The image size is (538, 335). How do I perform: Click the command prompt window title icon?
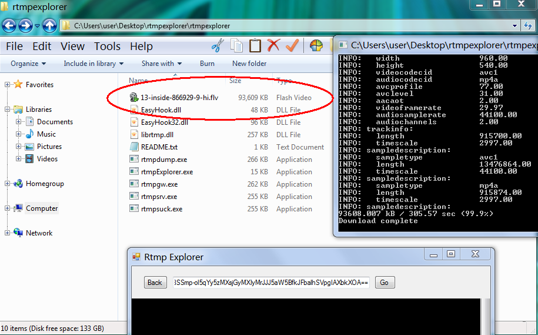(343, 45)
